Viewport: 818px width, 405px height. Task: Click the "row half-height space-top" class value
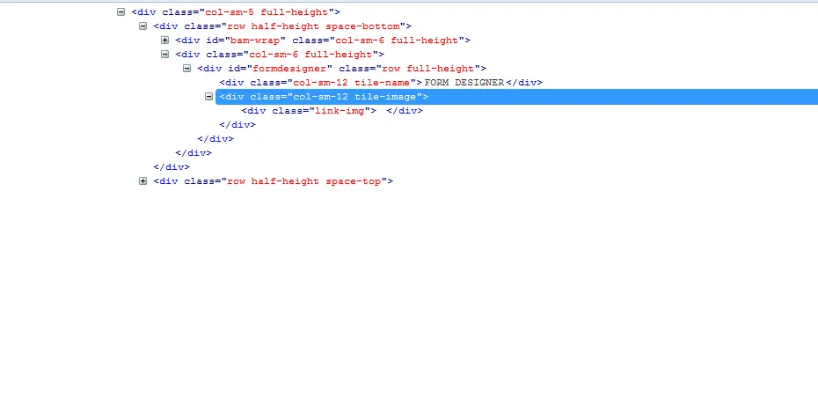(304, 181)
